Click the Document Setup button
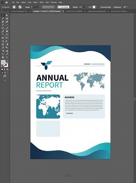Viewport: 136px width, 183px height. pyautogui.click(x=105, y=7)
